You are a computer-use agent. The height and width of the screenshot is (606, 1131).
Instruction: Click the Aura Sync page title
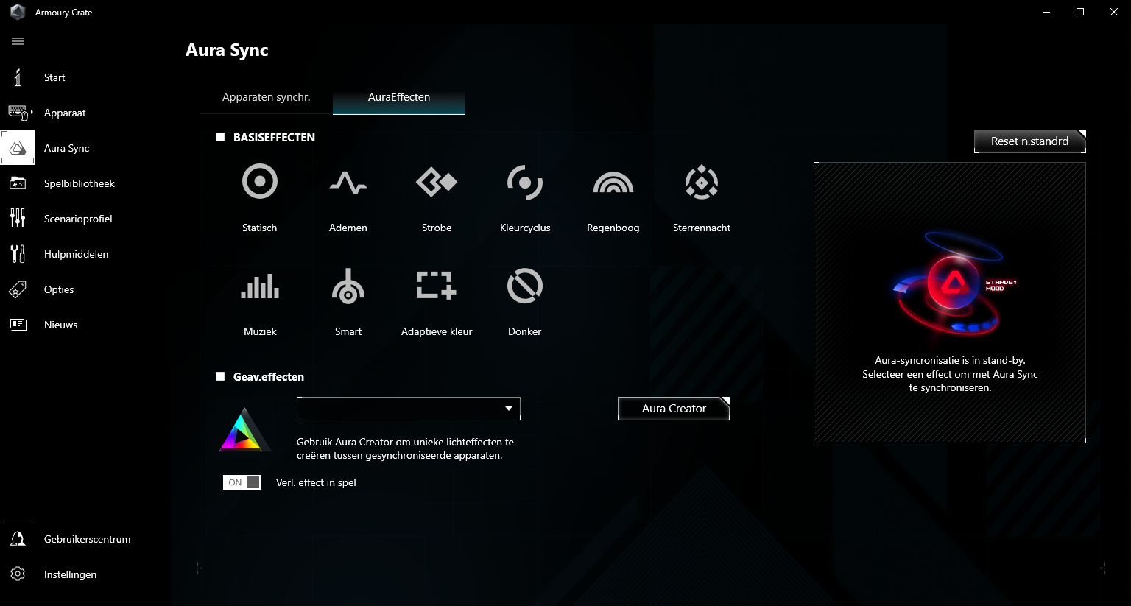227,50
